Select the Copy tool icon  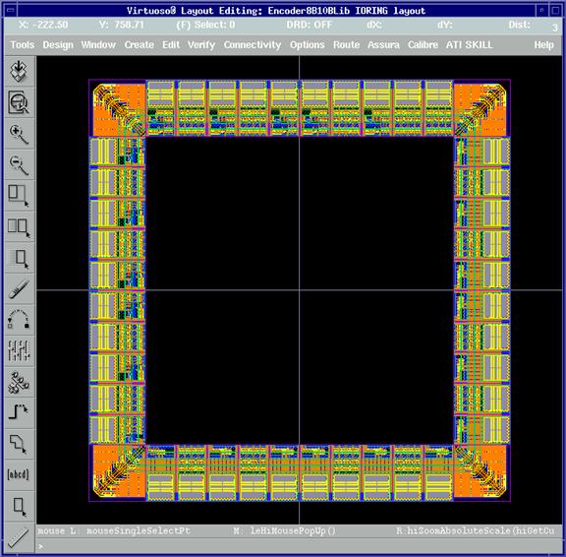[x=19, y=227]
